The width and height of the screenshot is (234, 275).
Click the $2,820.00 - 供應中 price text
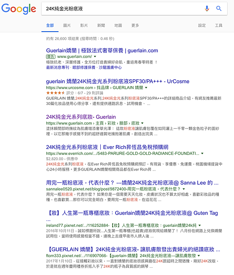coord(62,159)
